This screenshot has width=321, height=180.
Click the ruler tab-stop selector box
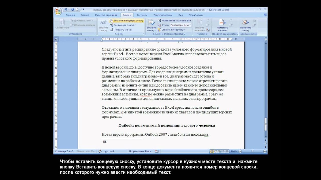pyautogui.click(x=56, y=39)
